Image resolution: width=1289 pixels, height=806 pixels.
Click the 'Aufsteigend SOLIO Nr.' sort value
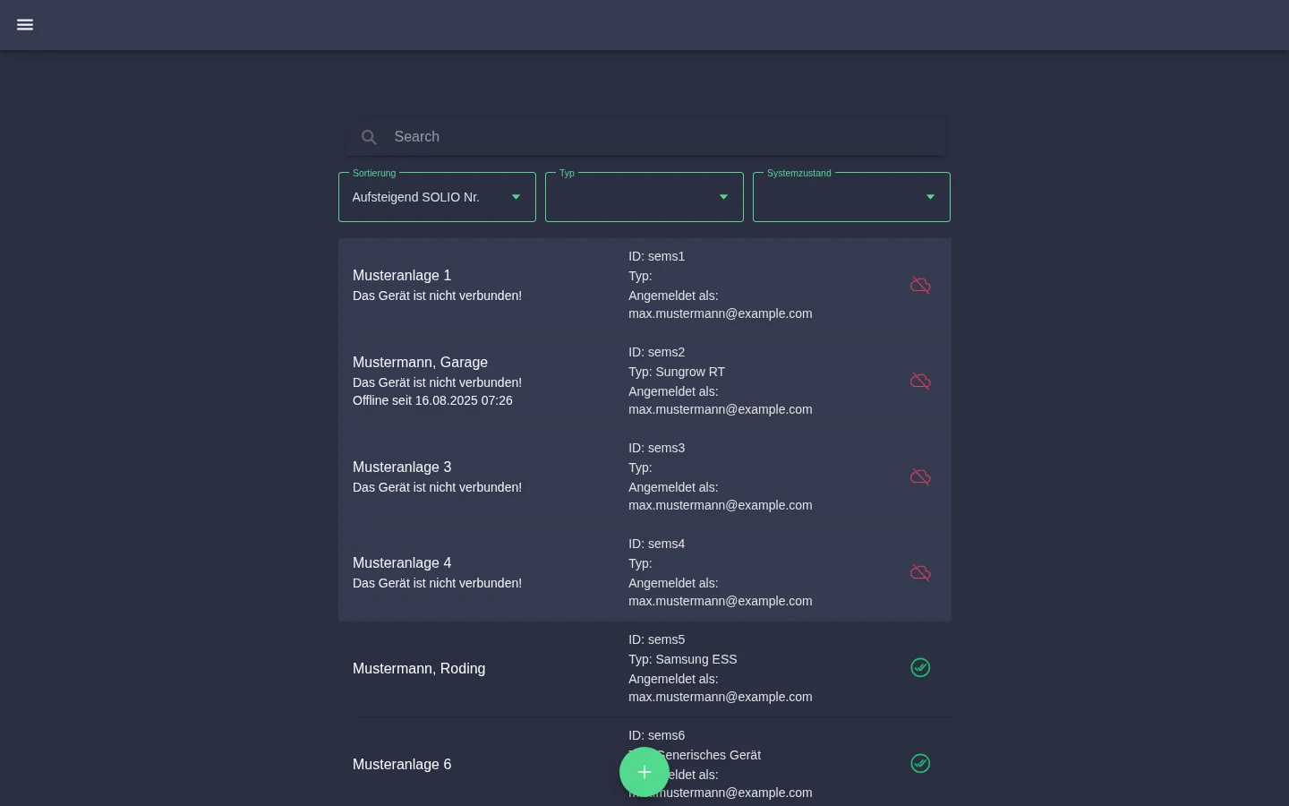pyautogui.click(x=415, y=197)
